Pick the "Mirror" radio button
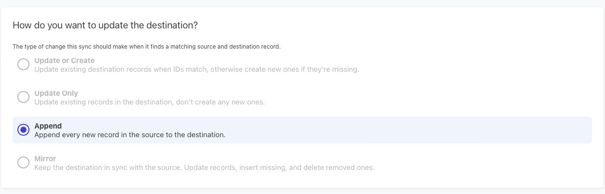Screen dimensions: 605x194 click(23, 163)
